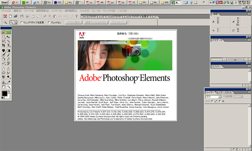Viewport: 252px width, 151px height.
Task: Click the ピクセル等倍 button
Action: [x=74, y=22]
